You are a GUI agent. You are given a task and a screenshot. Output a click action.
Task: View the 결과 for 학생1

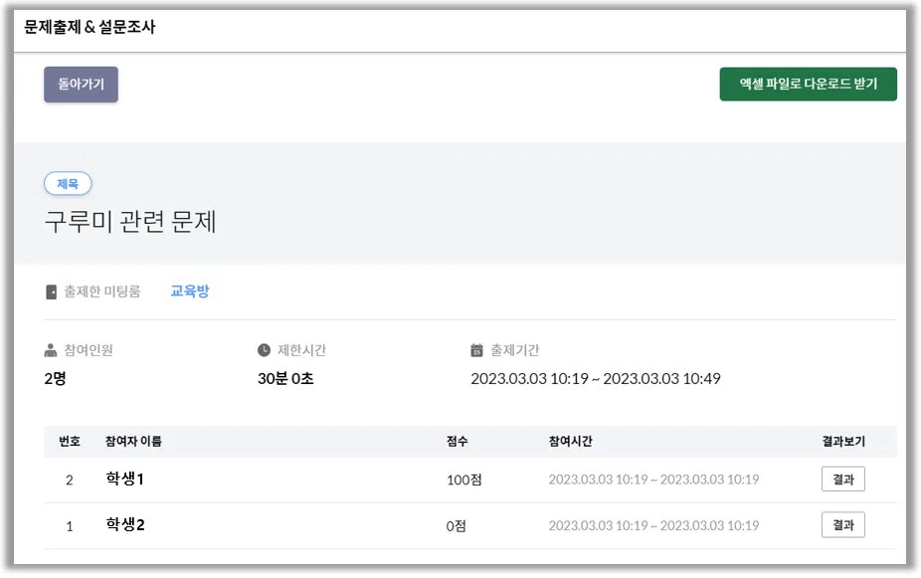[842, 480]
